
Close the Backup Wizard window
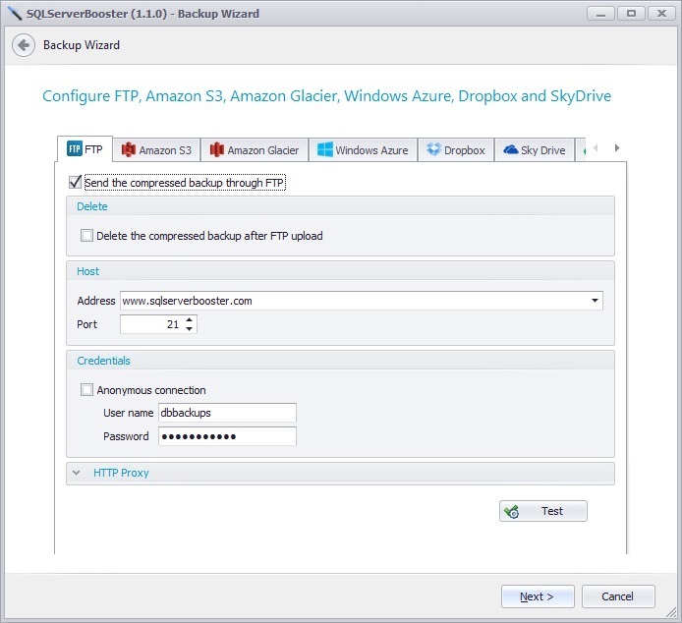pos(661,14)
